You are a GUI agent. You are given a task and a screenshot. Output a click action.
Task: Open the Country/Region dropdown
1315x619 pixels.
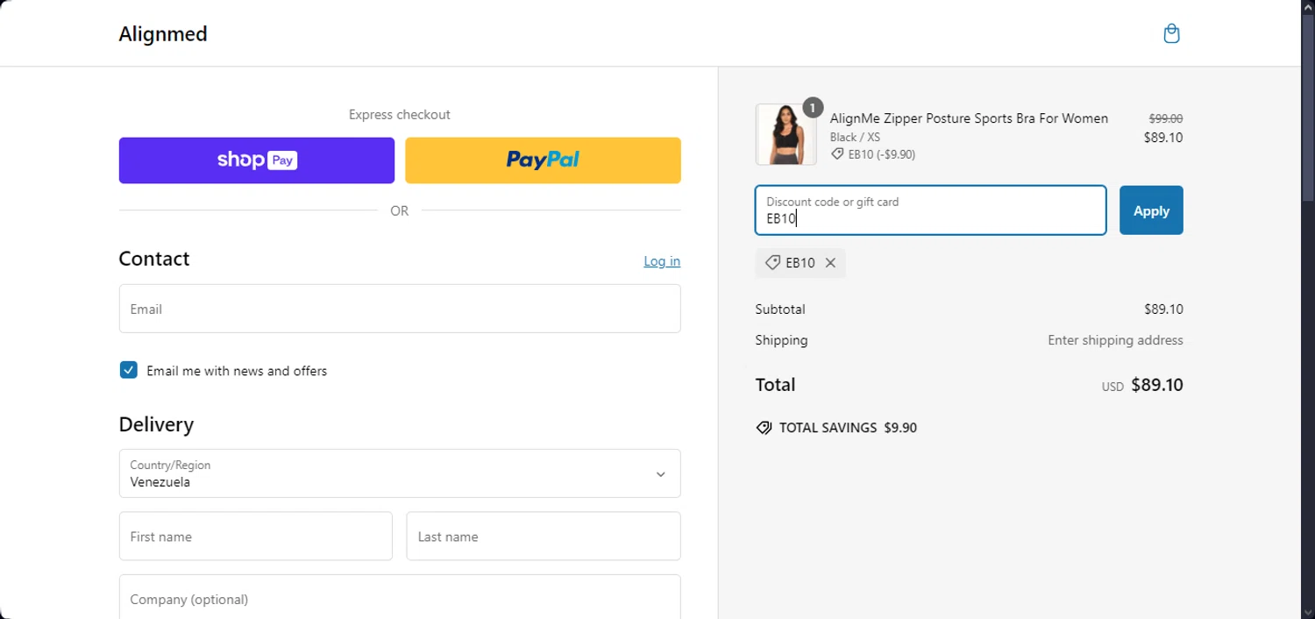pyautogui.click(x=400, y=473)
